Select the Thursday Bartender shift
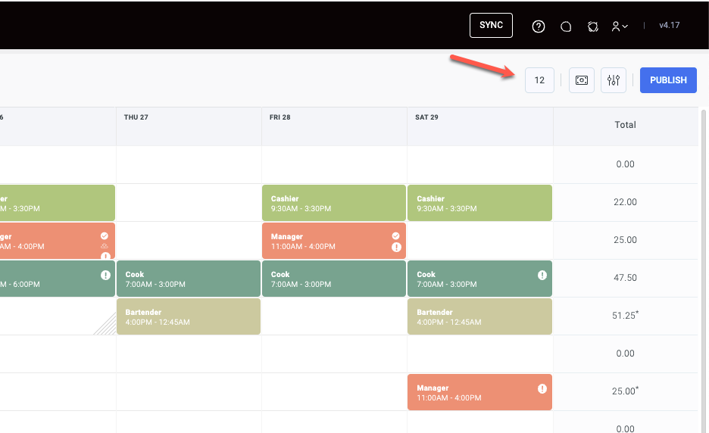709x433 pixels. click(x=189, y=316)
